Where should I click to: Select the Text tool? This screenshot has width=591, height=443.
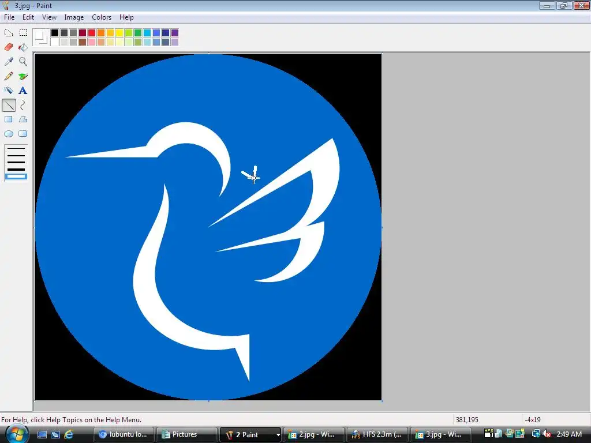[23, 91]
